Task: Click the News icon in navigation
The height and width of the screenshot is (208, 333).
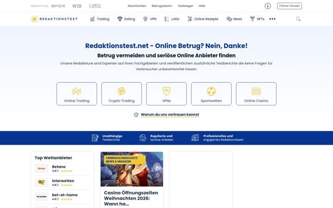Action: pos(229,19)
